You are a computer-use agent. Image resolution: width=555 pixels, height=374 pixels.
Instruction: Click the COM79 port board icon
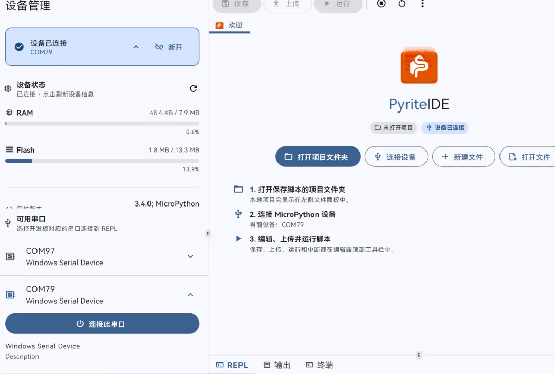pyautogui.click(x=11, y=295)
